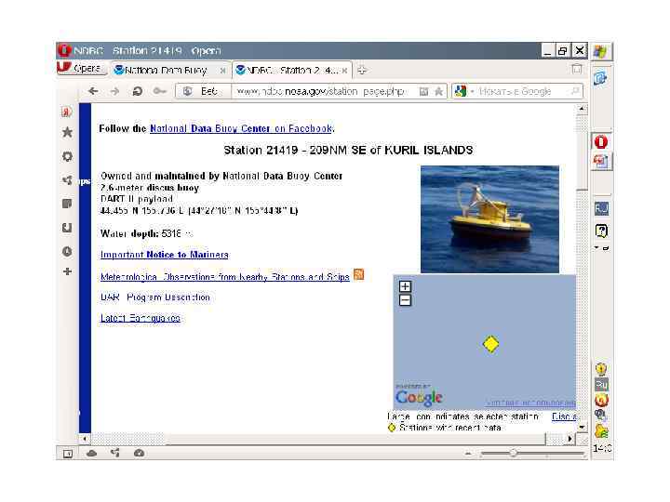This screenshot has width=670, height=502.
Task: Click the Opera Turbo status icon
Action: point(139,453)
